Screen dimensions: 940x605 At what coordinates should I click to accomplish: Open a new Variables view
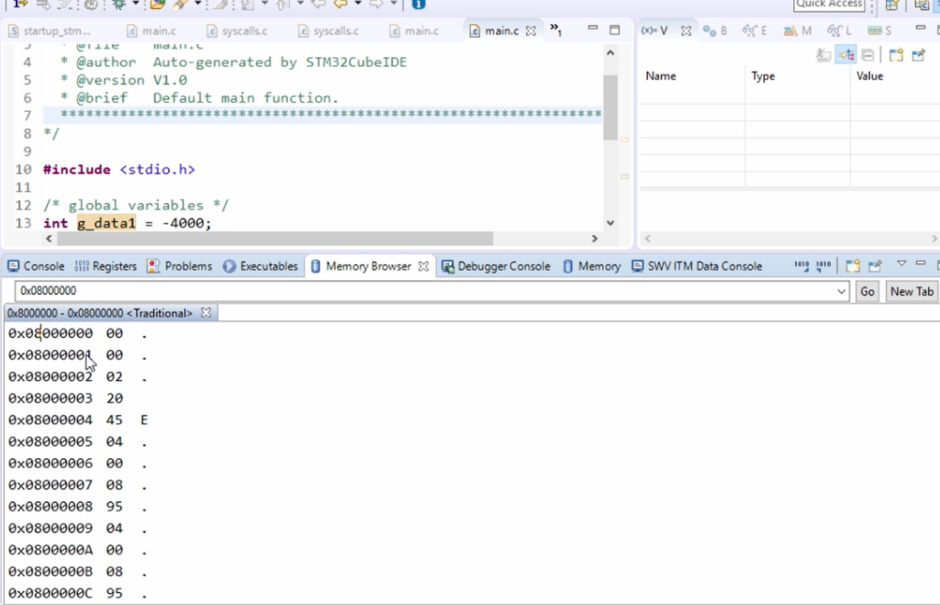tap(896, 55)
